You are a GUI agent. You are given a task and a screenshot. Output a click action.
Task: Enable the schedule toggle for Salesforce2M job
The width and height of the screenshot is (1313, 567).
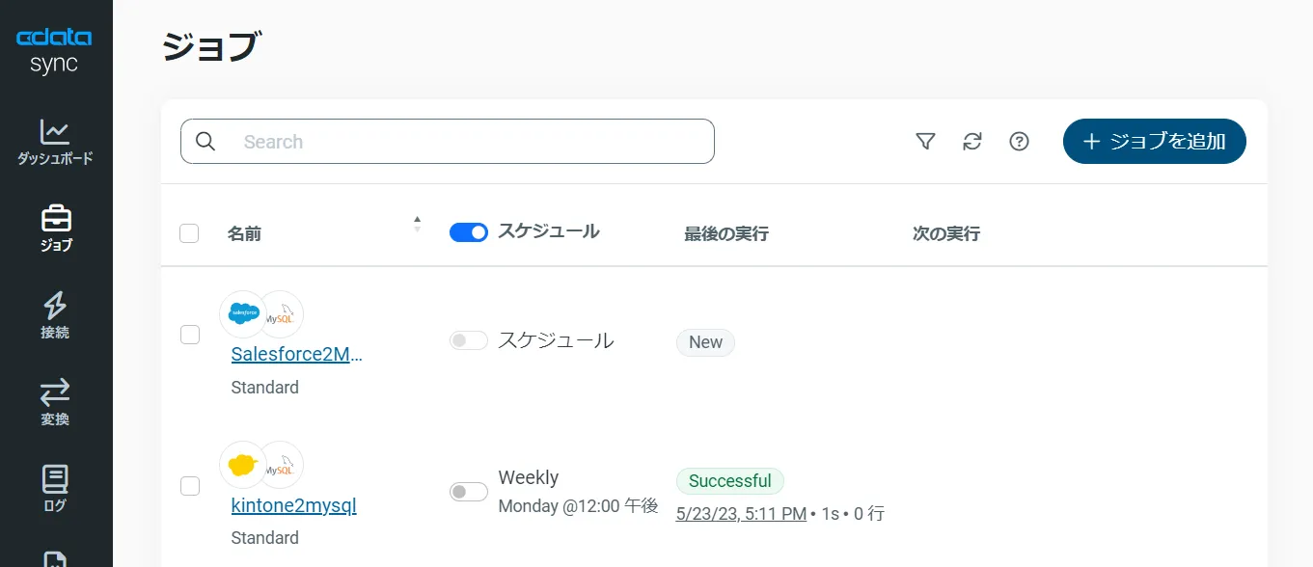pos(469,340)
